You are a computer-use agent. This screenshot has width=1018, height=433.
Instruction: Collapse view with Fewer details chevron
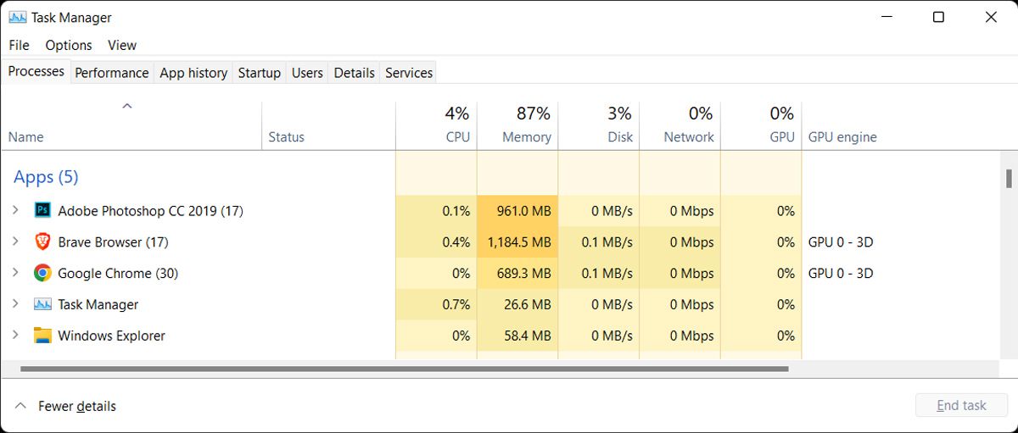21,406
